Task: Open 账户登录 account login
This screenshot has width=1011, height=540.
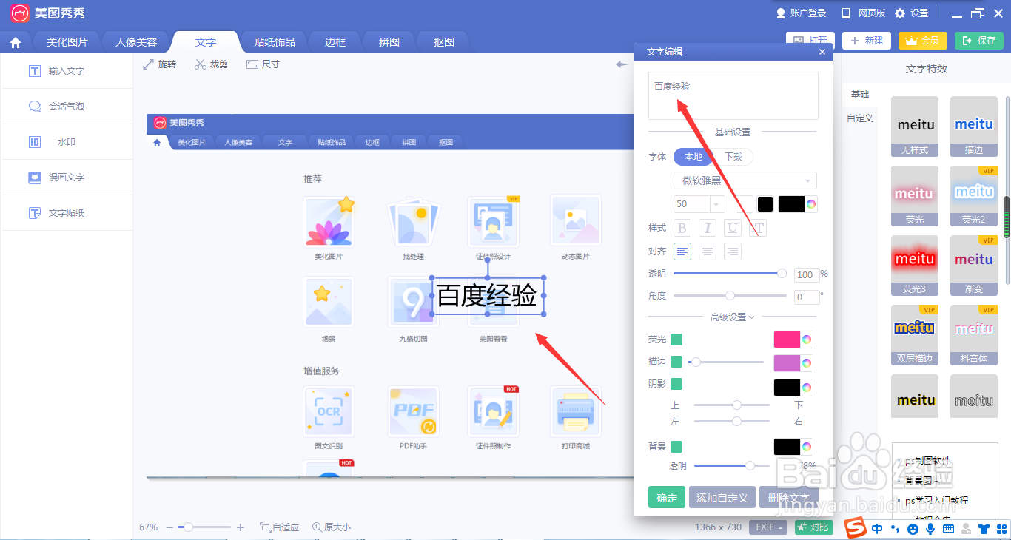Action: coord(801,13)
